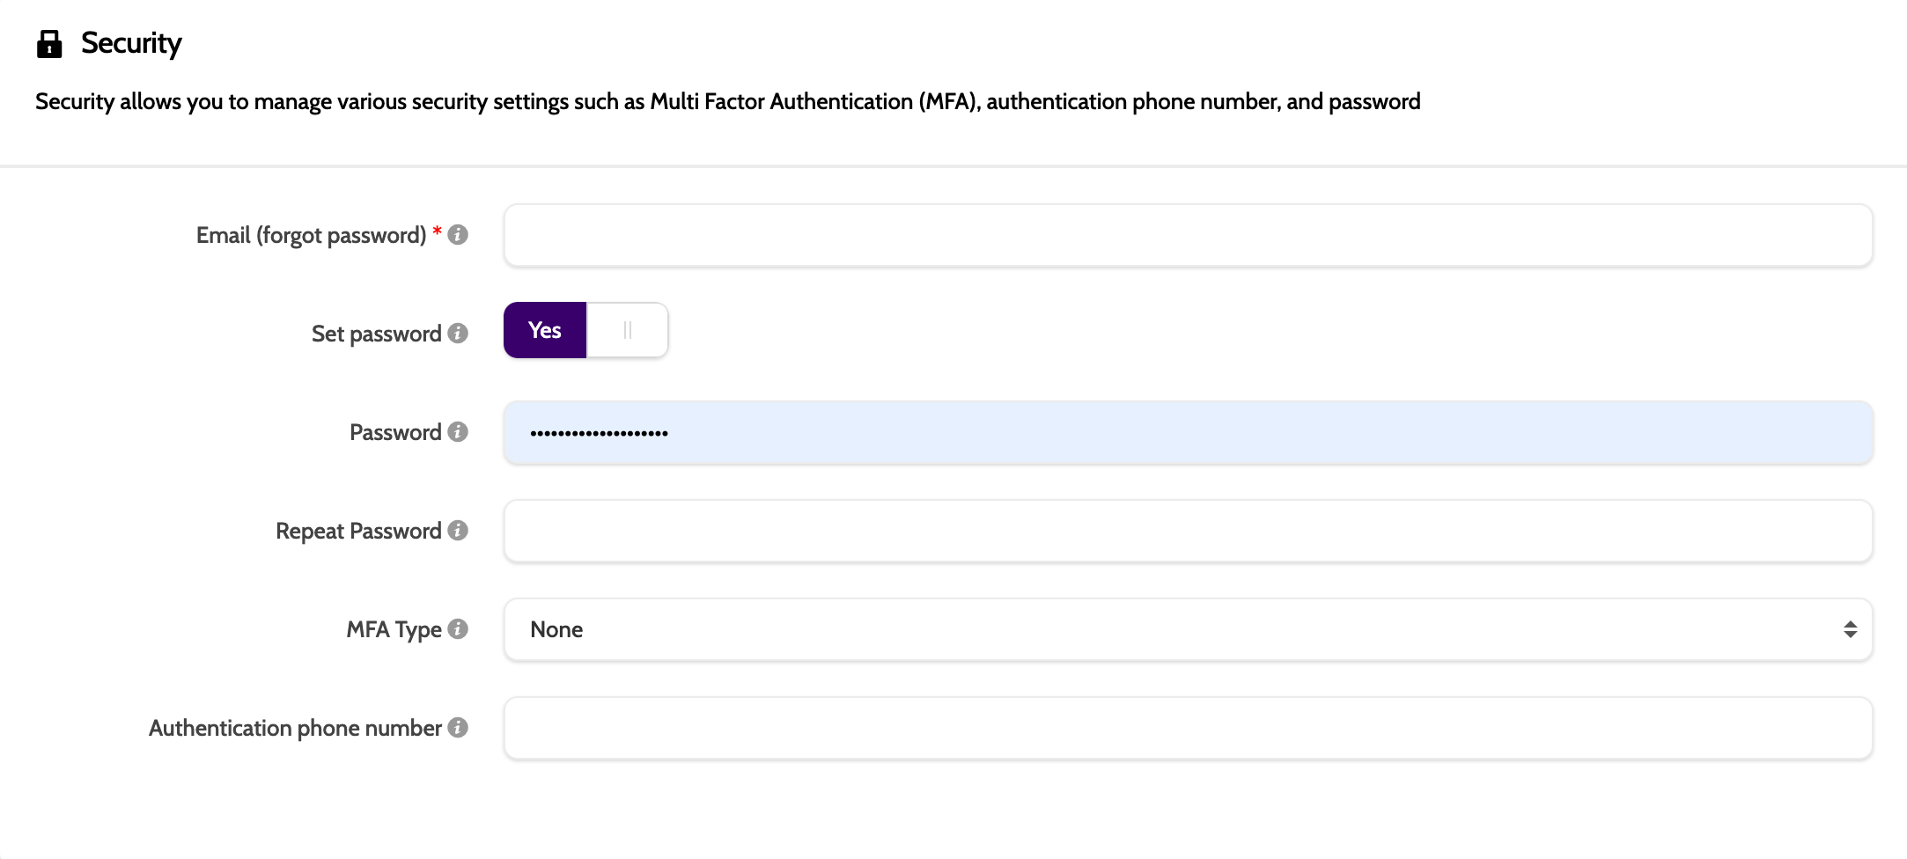Show the Password field info tooltip icon
This screenshot has width=1907, height=859.
coord(458,432)
